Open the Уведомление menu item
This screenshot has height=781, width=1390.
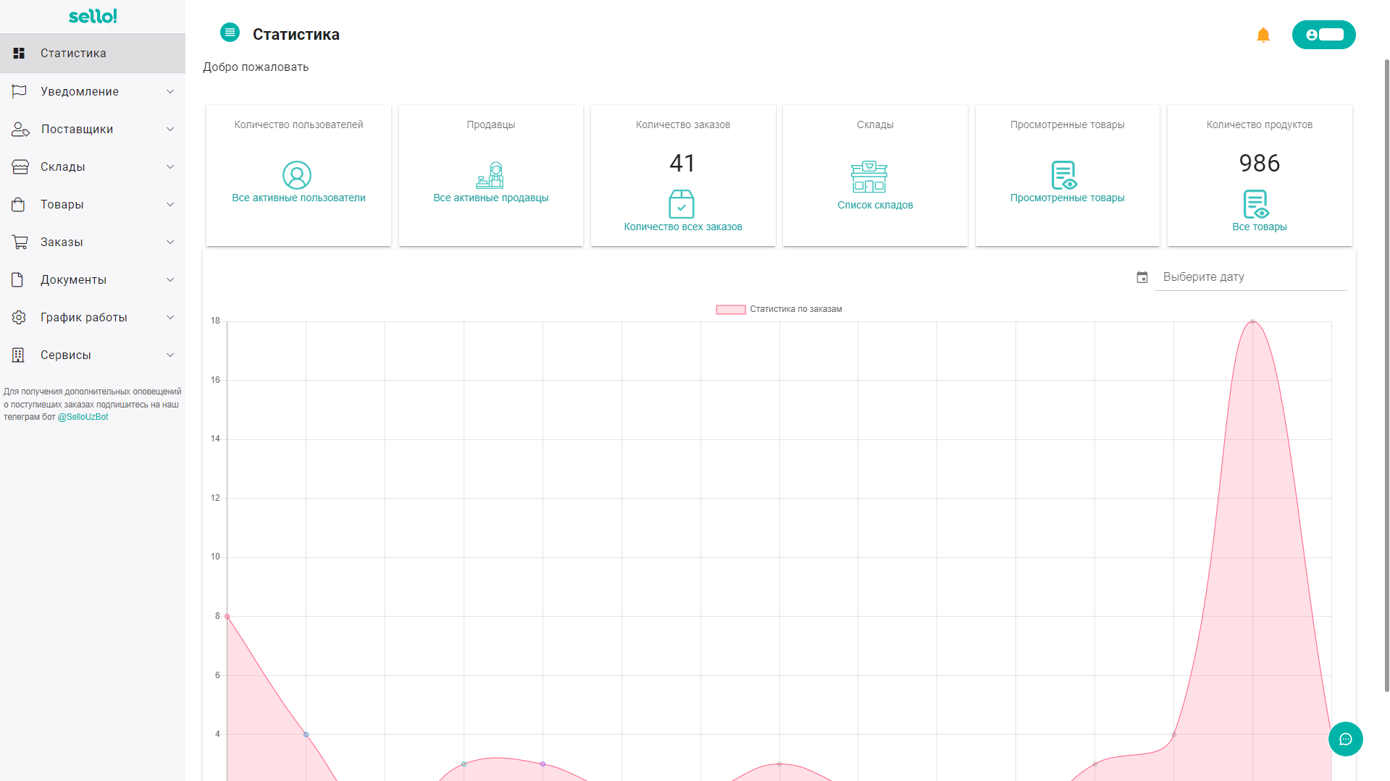pyautogui.click(x=93, y=91)
